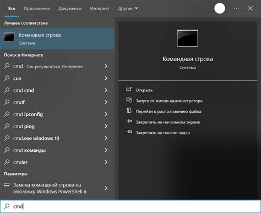Switch to the Интернет tab
The height and width of the screenshot is (213, 261).
pos(100,8)
